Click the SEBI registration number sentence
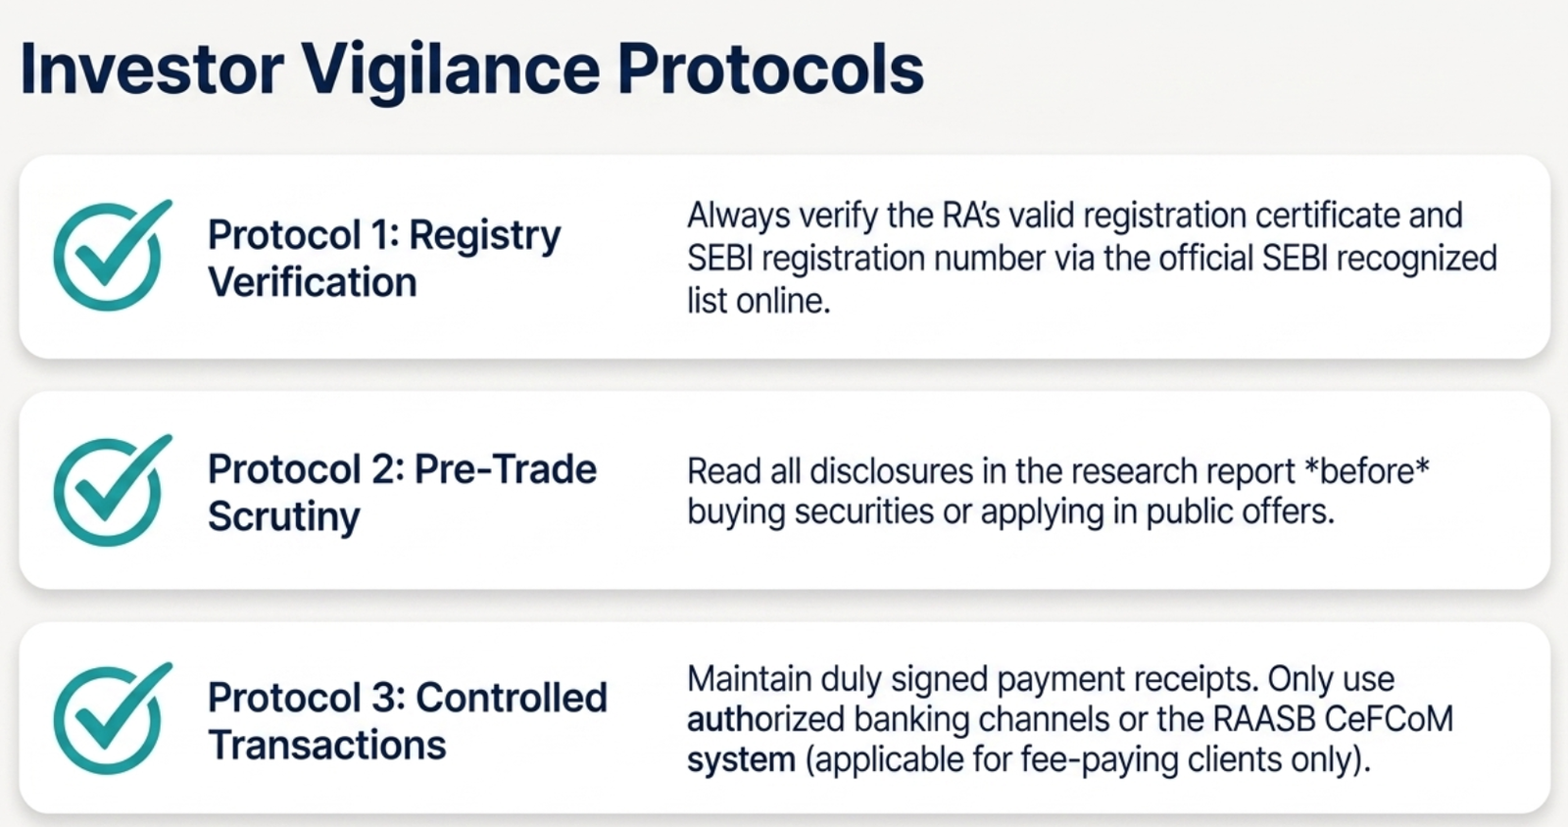Viewport: 1568px width, 827px height. coord(1092,259)
